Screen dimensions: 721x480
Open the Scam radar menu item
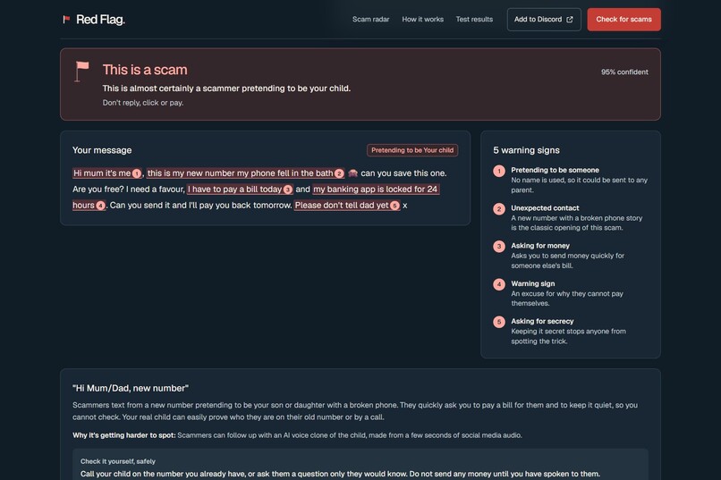click(370, 20)
